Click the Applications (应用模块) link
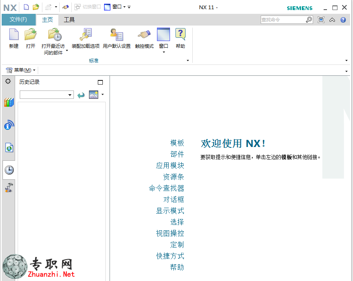The width and height of the screenshot is (353, 281). [170, 165]
